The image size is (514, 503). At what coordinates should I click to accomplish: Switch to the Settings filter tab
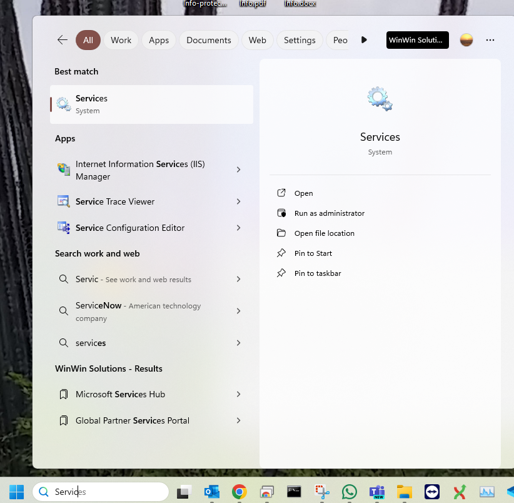click(300, 40)
